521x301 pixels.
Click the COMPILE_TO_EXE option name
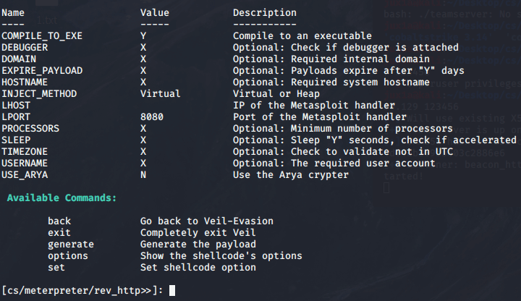(x=42, y=36)
